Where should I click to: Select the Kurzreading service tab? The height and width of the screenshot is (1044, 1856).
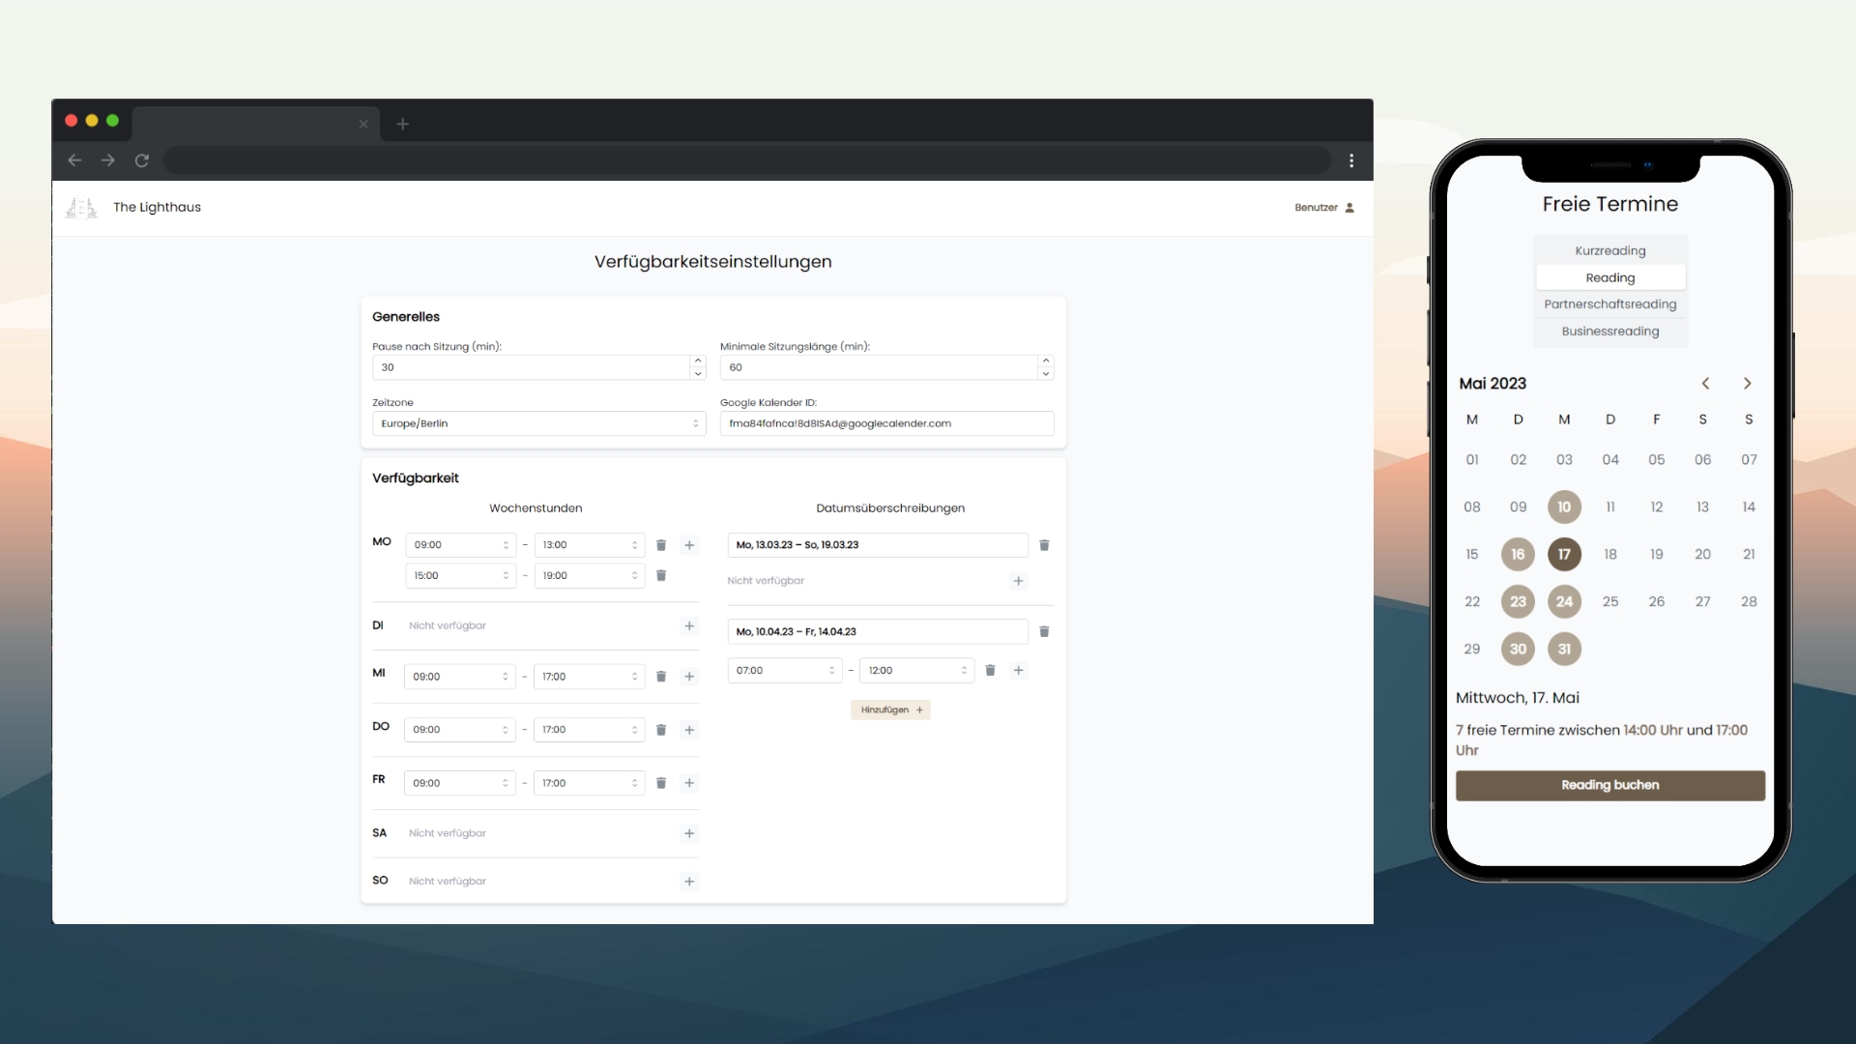(x=1609, y=249)
